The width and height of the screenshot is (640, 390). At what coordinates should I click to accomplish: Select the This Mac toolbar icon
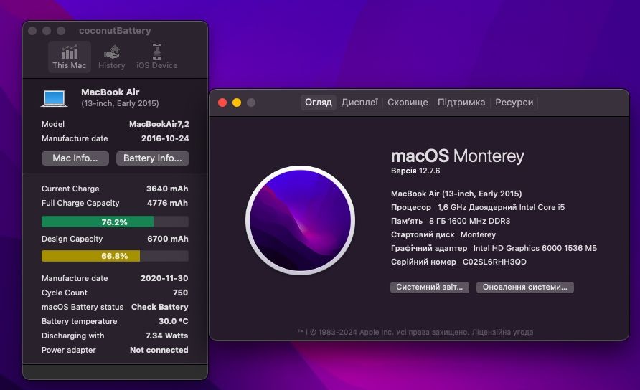[x=70, y=57]
